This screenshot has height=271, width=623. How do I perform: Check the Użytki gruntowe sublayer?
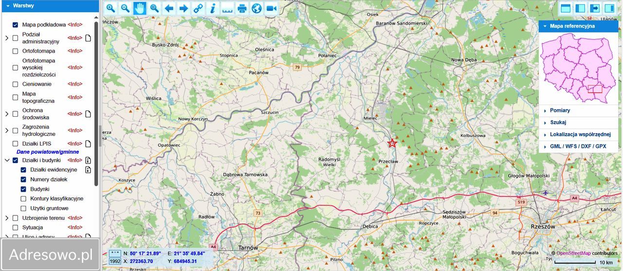(x=23, y=208)
